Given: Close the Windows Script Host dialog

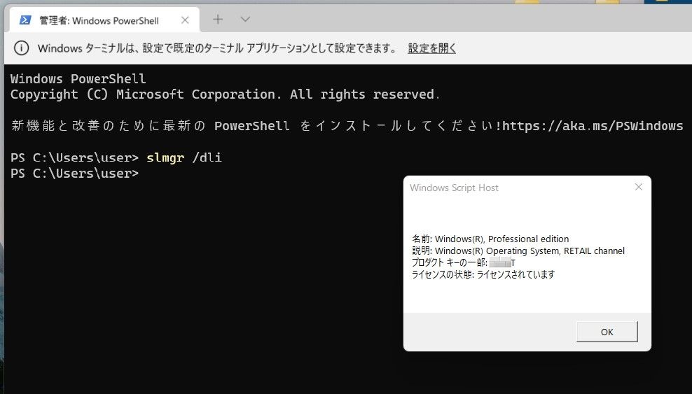Looking at the screenshot, I should [x=638, y=188].
